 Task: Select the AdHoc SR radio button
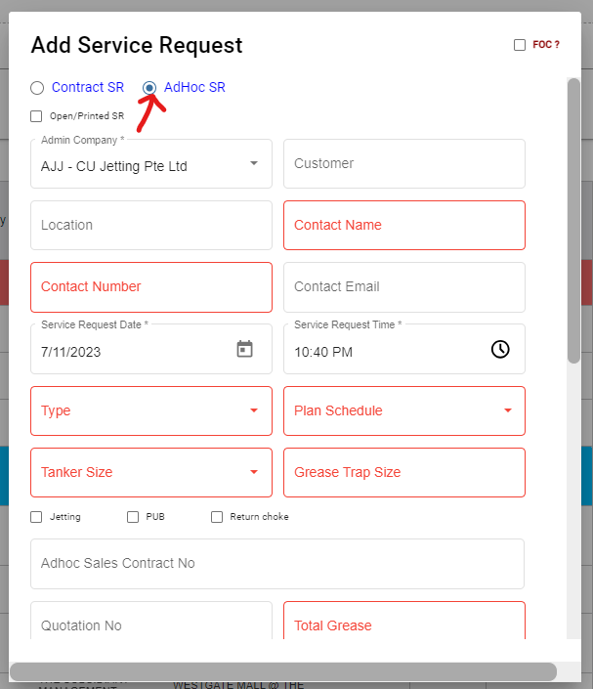(149, 88)
